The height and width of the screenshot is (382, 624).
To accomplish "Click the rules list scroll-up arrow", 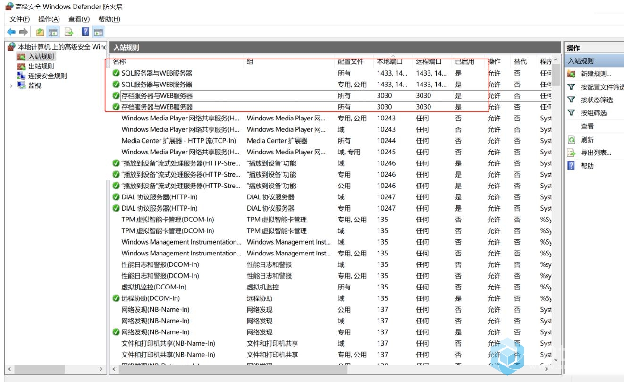I will (x=556, y=60).
